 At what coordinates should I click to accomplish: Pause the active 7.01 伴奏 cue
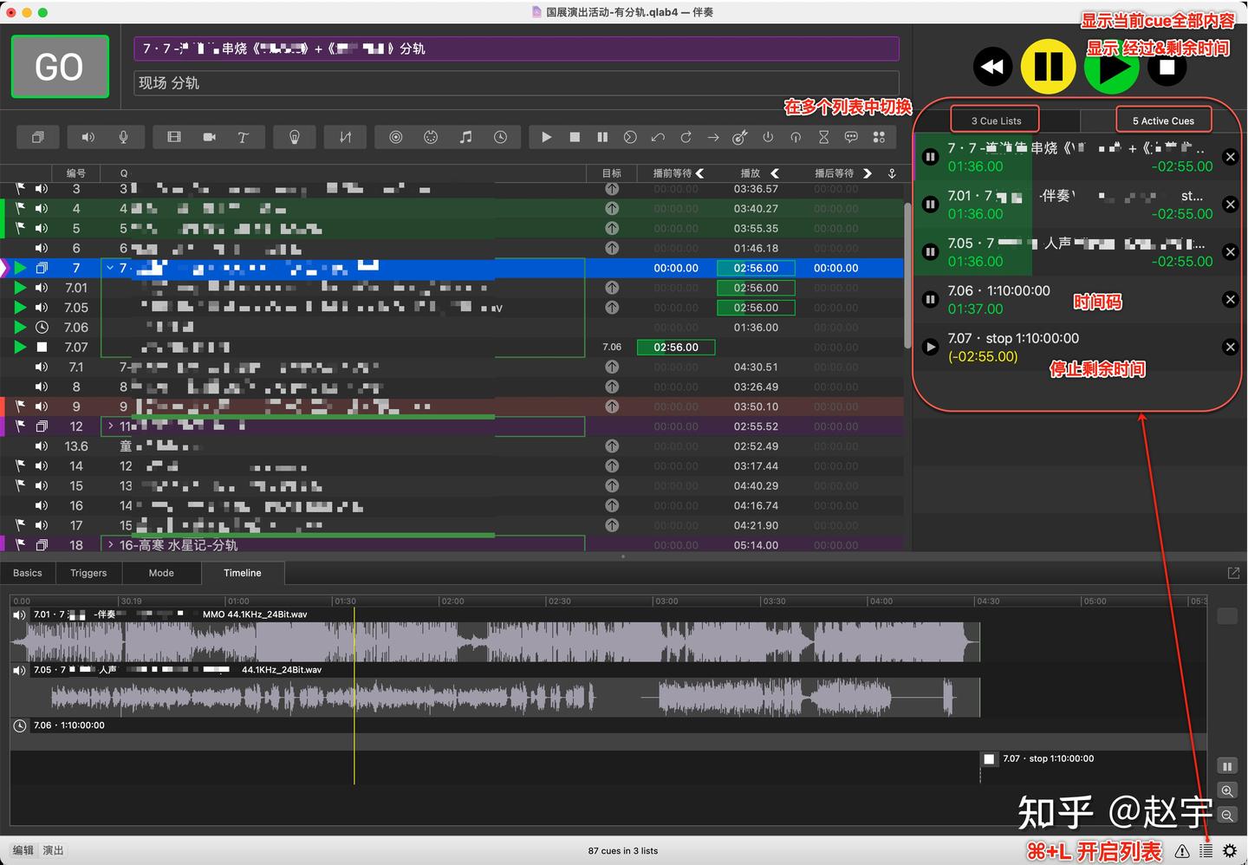[930, 204]
